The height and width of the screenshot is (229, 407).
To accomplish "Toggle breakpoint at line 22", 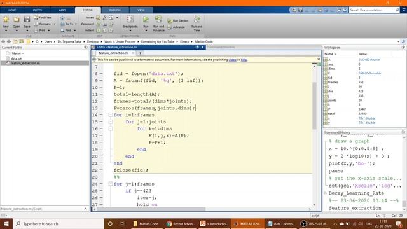I will click(101, 170).
